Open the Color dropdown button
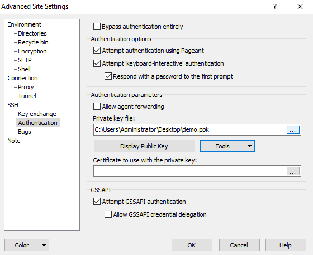The image size is (313, 255). pyautogui.click(x=27, y=245)
